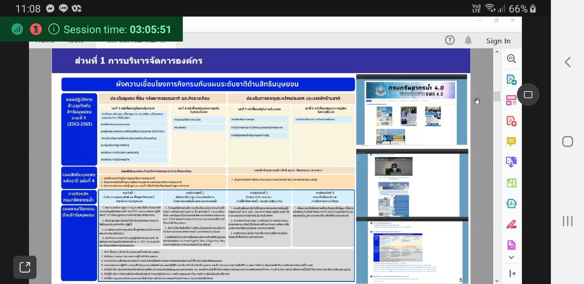
Task: Click the DWR 4.0 website banner image
Action: click(411, 90)
